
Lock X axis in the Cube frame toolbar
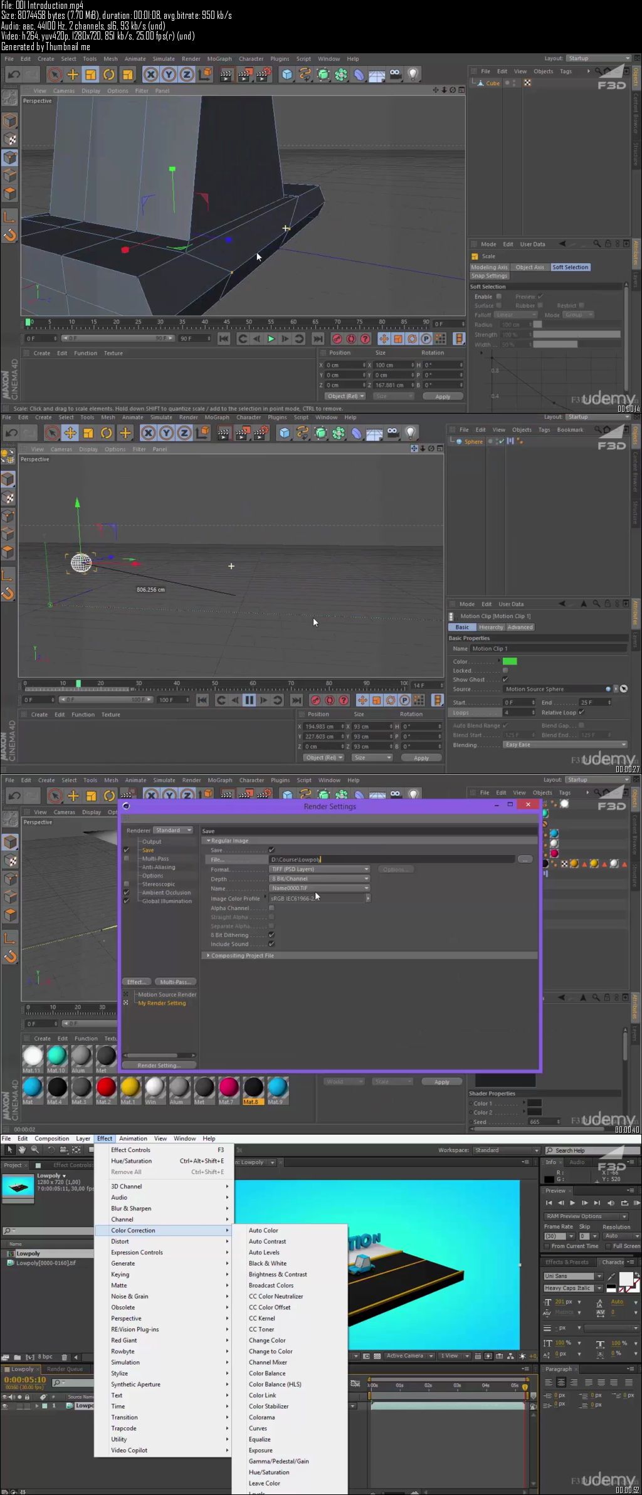(150, 75)
